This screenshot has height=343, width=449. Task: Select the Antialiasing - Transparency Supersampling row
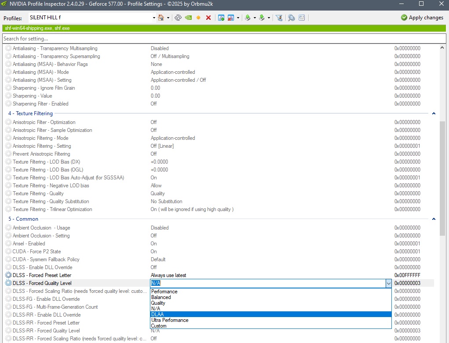click(x=219, y=56)
